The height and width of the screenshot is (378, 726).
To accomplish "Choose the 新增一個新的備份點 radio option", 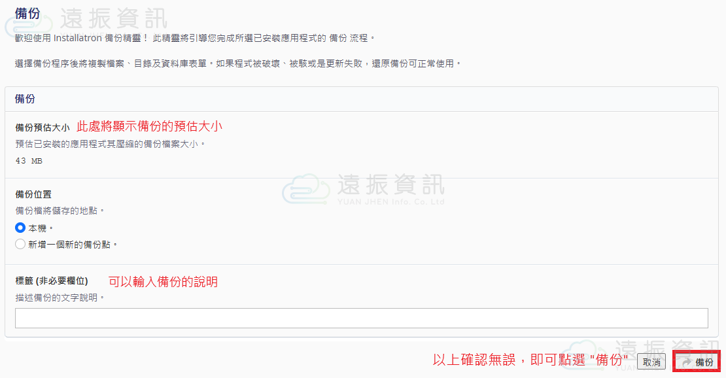I will [x=20, y=244].
